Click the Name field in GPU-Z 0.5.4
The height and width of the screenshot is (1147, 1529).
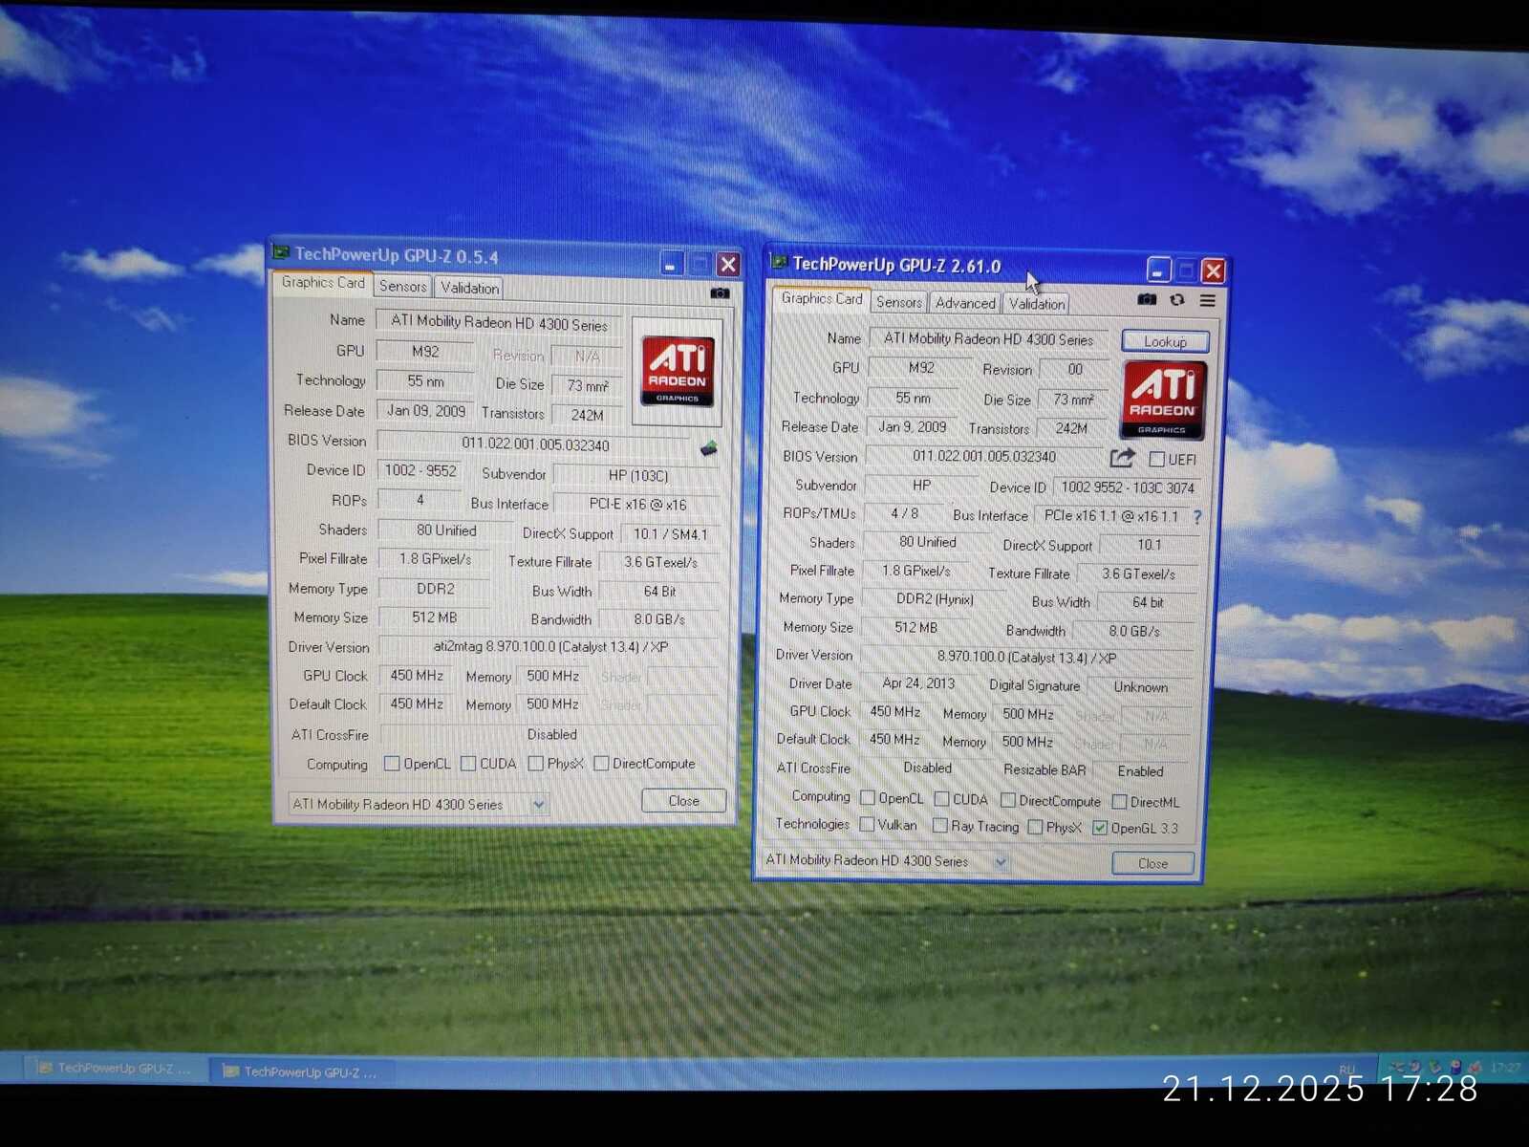click(x=499, y=323)
